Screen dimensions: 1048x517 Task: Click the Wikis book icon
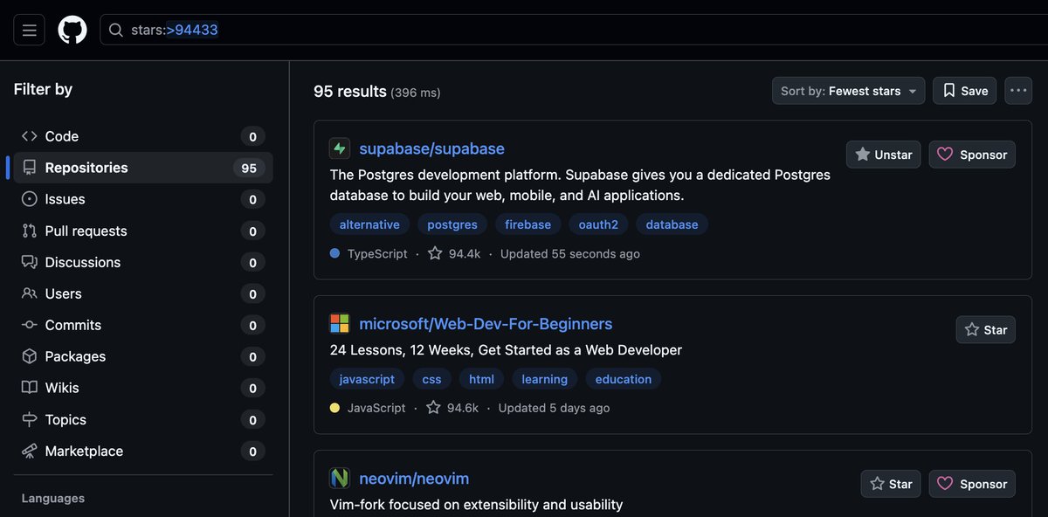click(30, 388)
